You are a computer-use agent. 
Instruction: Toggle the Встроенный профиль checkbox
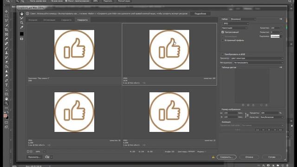tap(223, 40)
